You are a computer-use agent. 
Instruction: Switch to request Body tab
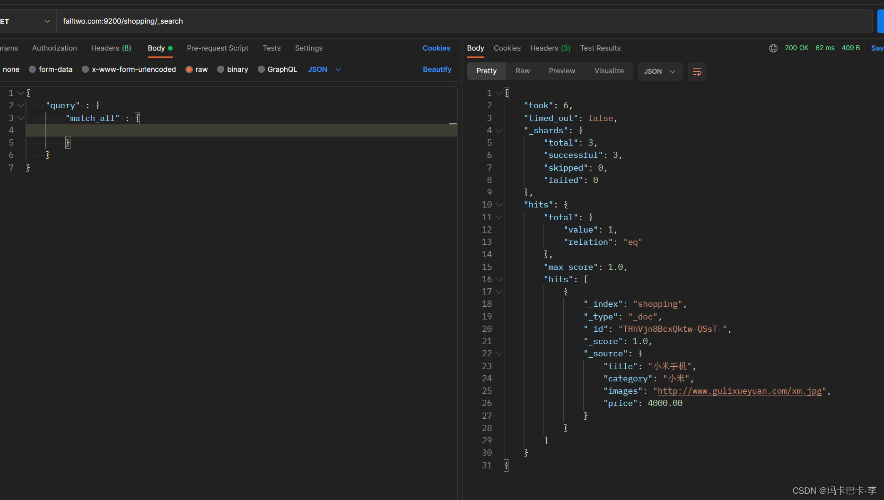pyautogui.click(x=160, y=48)
